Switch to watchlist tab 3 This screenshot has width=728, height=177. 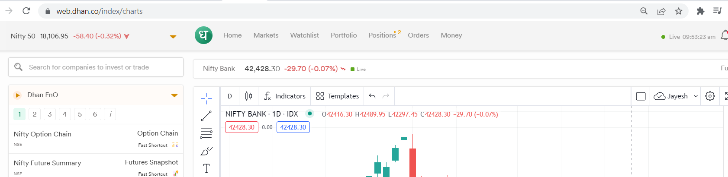point(50,114)
